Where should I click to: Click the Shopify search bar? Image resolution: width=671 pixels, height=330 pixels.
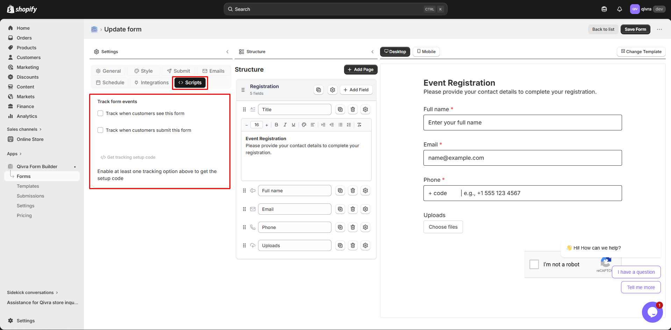click(335, 9)
